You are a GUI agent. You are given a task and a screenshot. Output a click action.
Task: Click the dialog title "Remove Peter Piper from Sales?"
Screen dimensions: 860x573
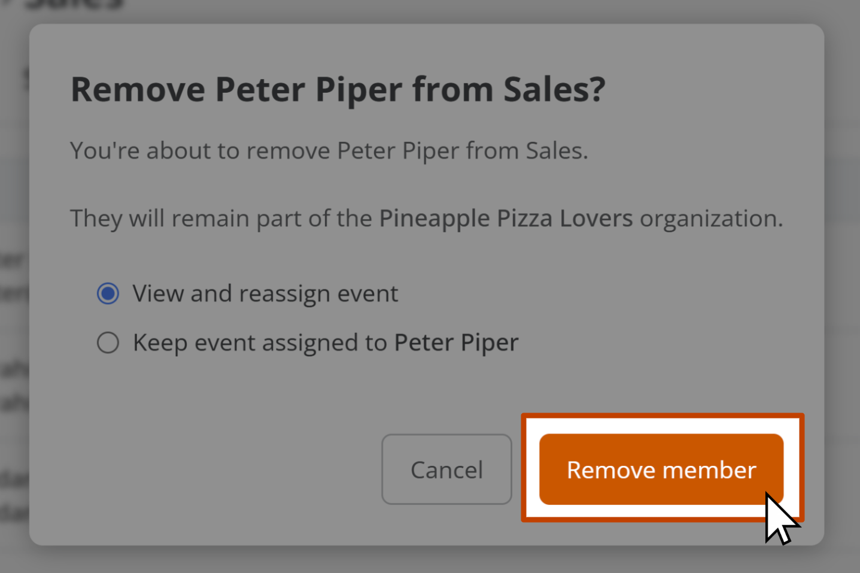click(x=338, y=90)
